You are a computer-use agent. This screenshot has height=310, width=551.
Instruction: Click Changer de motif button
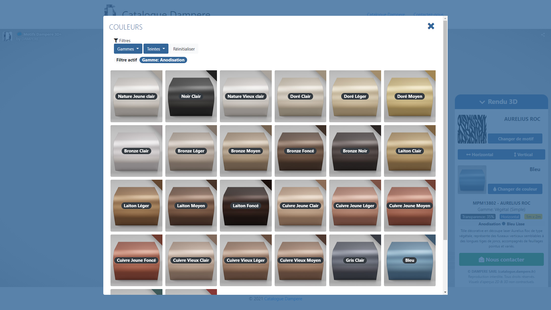coord(515,139)
